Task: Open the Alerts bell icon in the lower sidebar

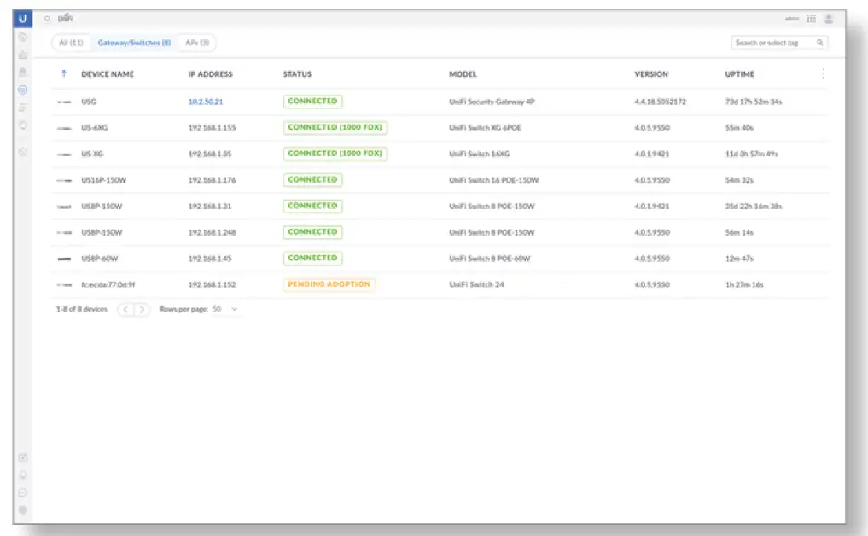Action: point(23,475)
